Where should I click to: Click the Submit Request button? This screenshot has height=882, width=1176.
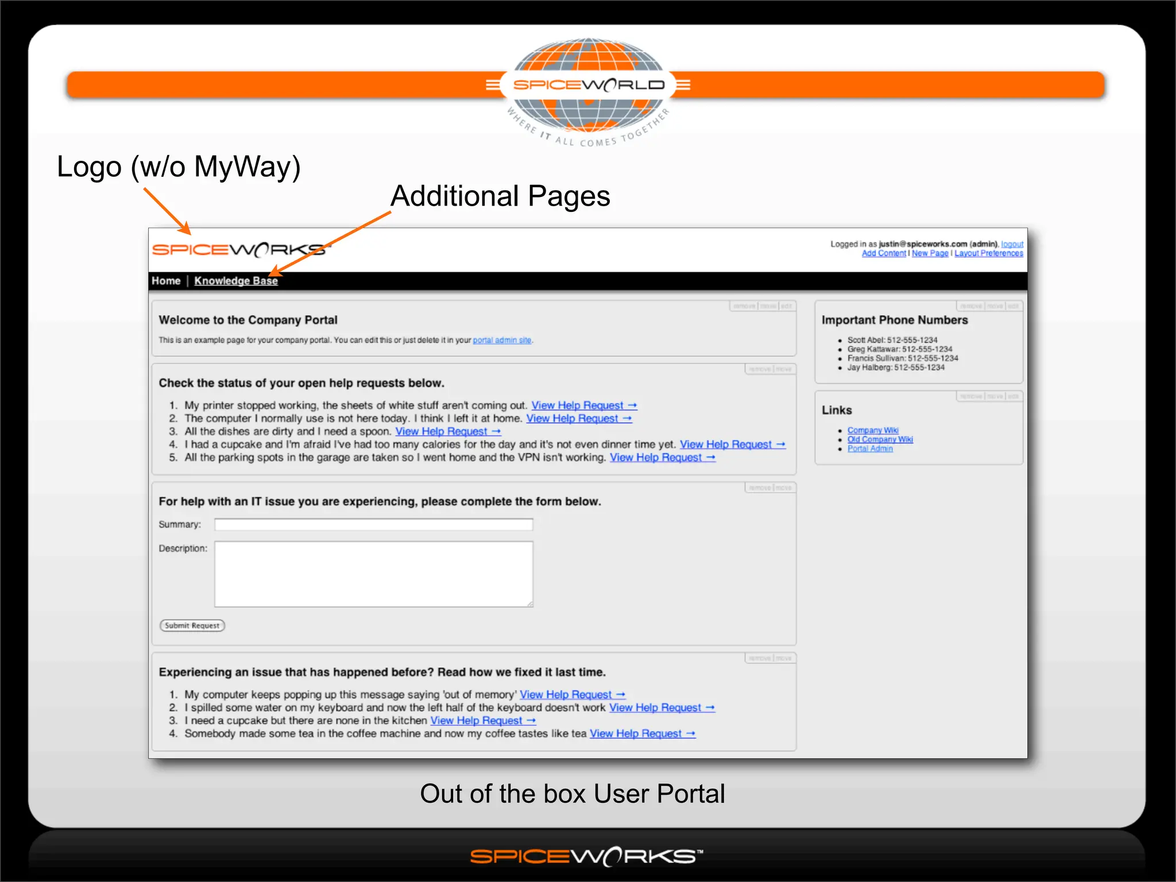tap(192, 625)
